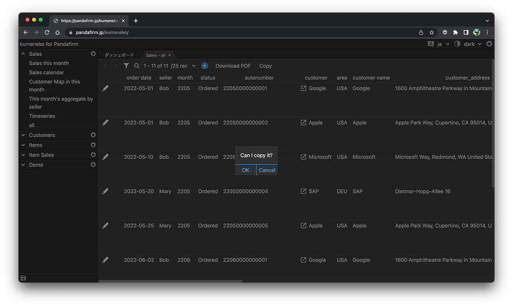Open linked Google customer in 22050000000001 row
Viewport: 513px width, 307px height.
tap(303, 88)
